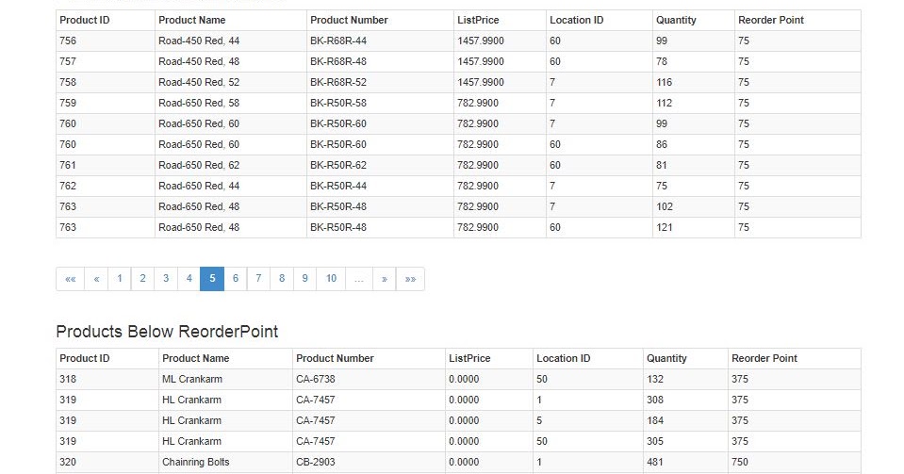Open page 4 in pagination
Screen dimensions: 904x474
(x=189, y=279)
